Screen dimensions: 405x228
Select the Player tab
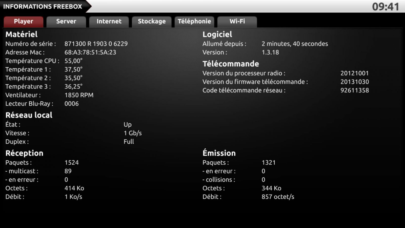pos(24,22)
